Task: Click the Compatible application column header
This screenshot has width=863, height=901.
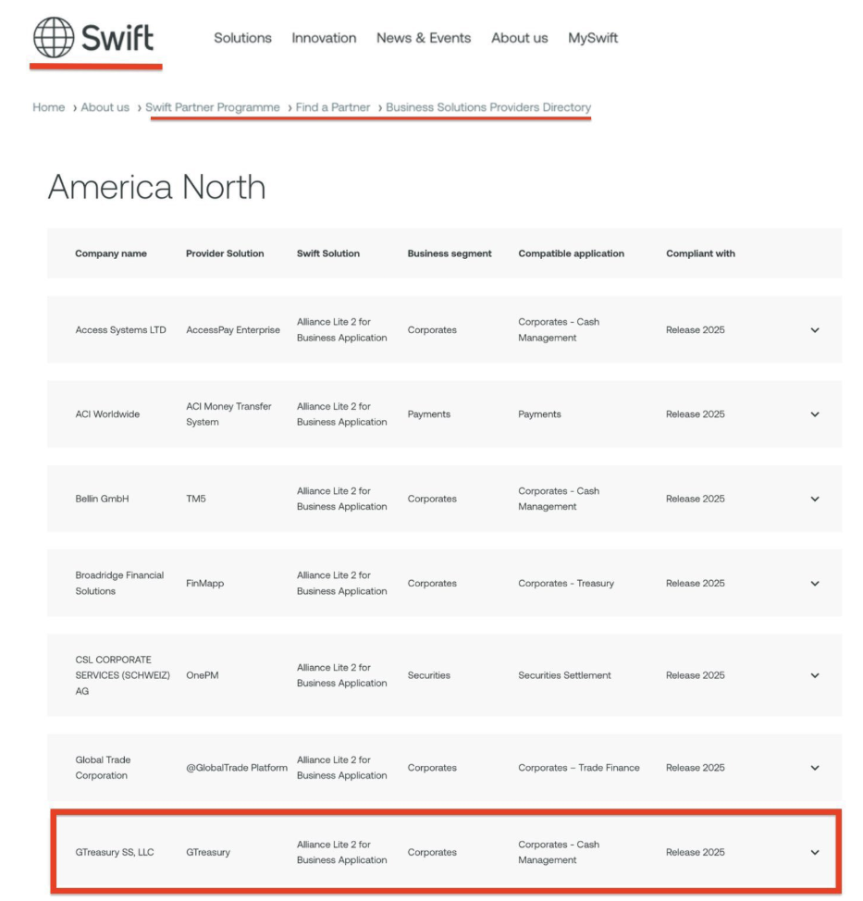Action: [x=571, y=253]
